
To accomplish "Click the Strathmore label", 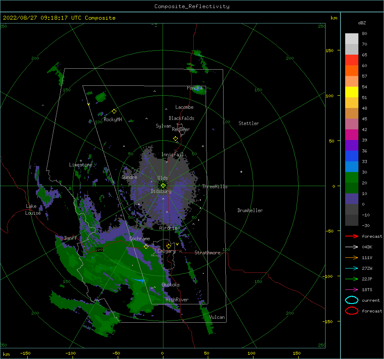I will [x=207, y=253].
